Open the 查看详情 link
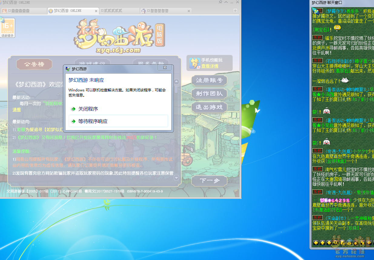Viewport: 374px width, 260px height. coord(210,66)
